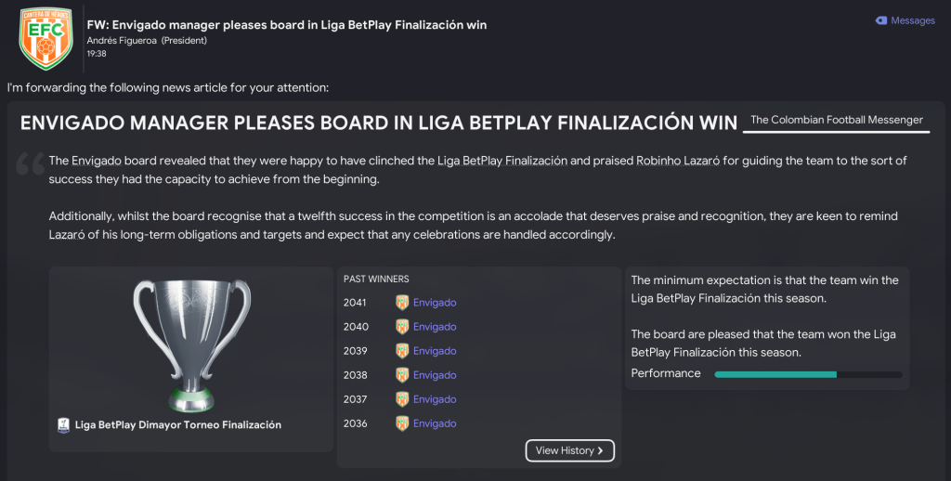This screenshot has width=951, height=481.
Task: Click Andrés Figueroa President sender name
Action: coord(147,41)
